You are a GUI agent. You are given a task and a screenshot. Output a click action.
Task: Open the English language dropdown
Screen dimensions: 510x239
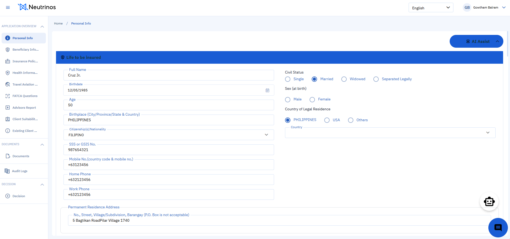pyautogui.click(x=430, y=8)
